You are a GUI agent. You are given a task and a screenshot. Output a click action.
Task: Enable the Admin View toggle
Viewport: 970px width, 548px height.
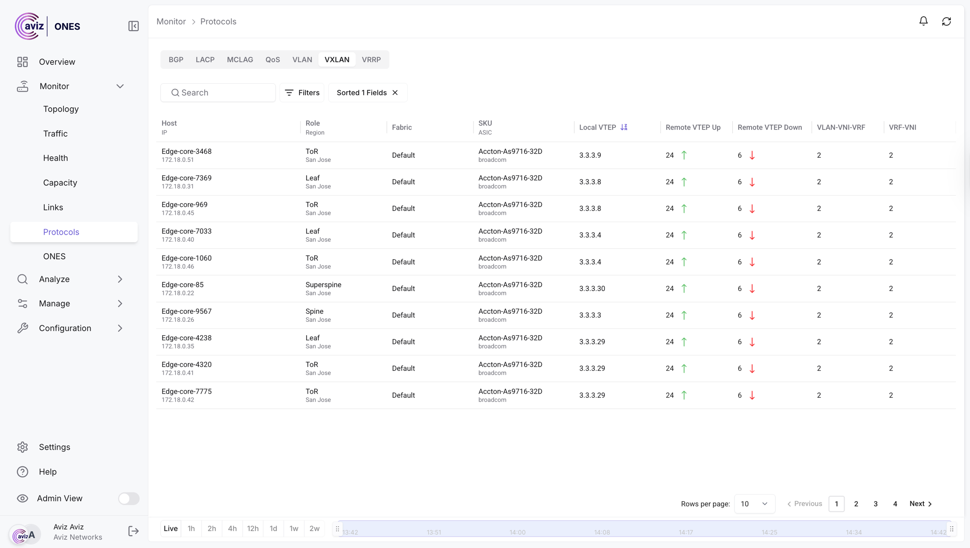point(128,498)
